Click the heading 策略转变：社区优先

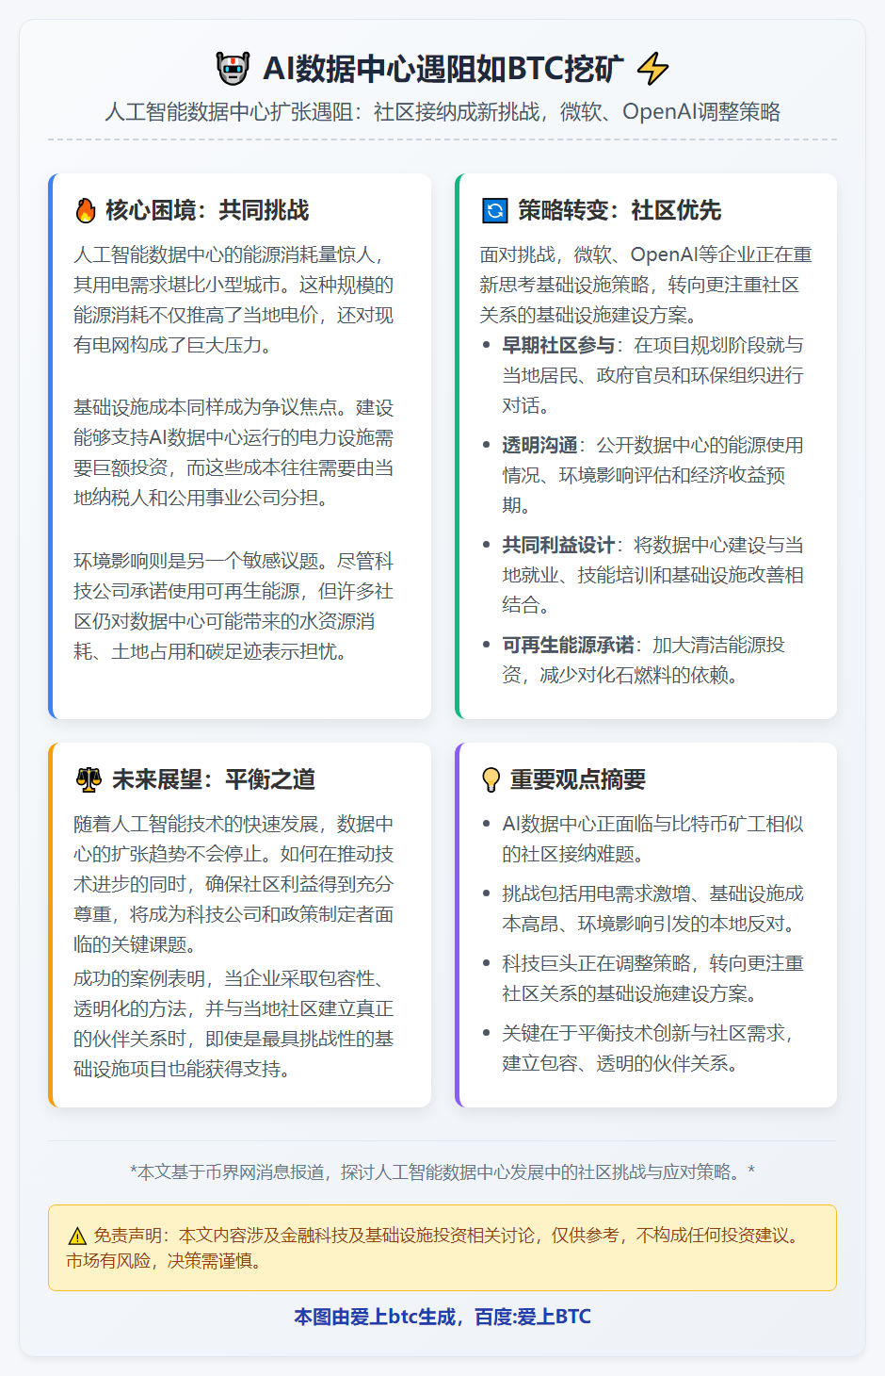point(619,210)
